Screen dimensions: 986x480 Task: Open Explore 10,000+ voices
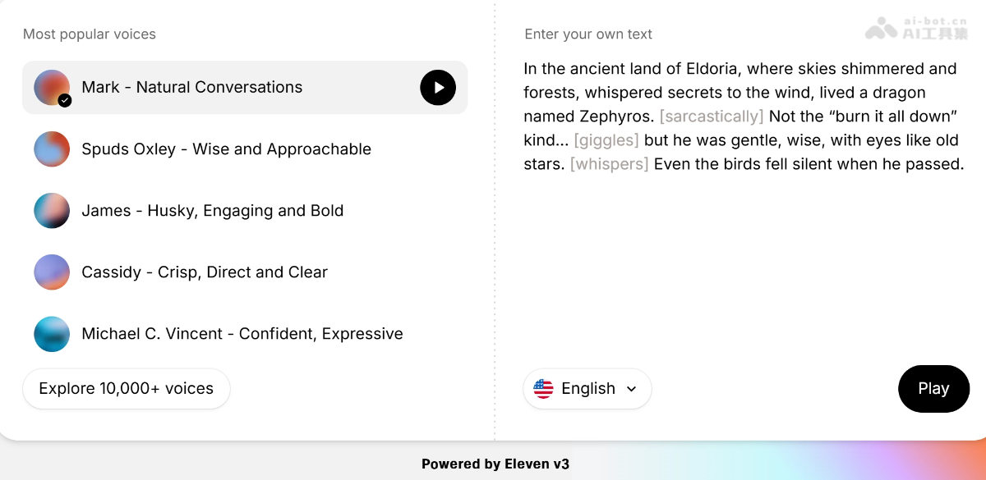[126, 388]
